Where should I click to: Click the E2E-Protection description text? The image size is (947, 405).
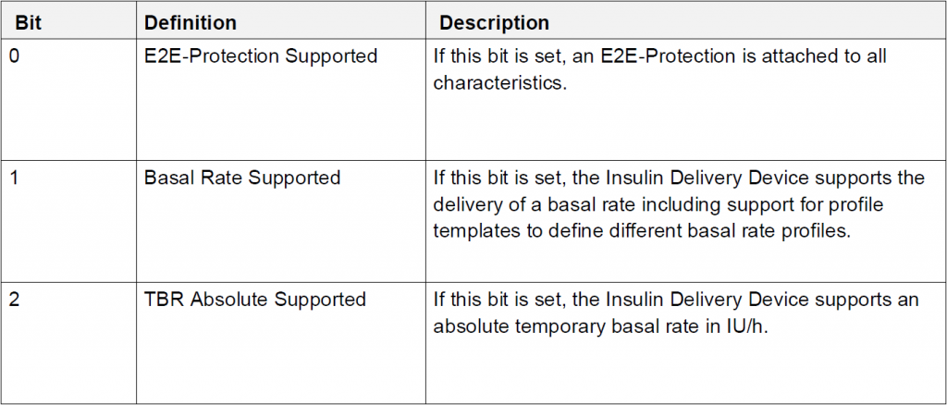659,70
